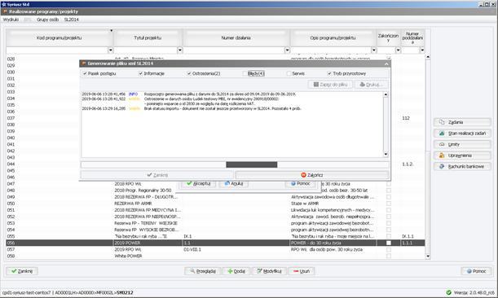The image size is (498, 298).
Task: Check Zakończony box for row 056
Action: [x=389, y=243]
